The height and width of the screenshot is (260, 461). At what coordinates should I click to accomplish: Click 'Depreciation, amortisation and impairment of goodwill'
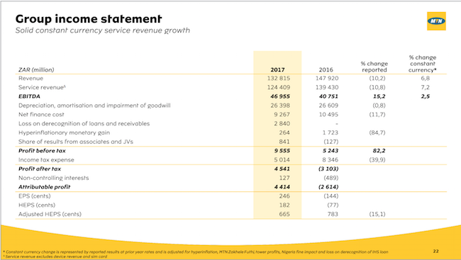(94, 106)
